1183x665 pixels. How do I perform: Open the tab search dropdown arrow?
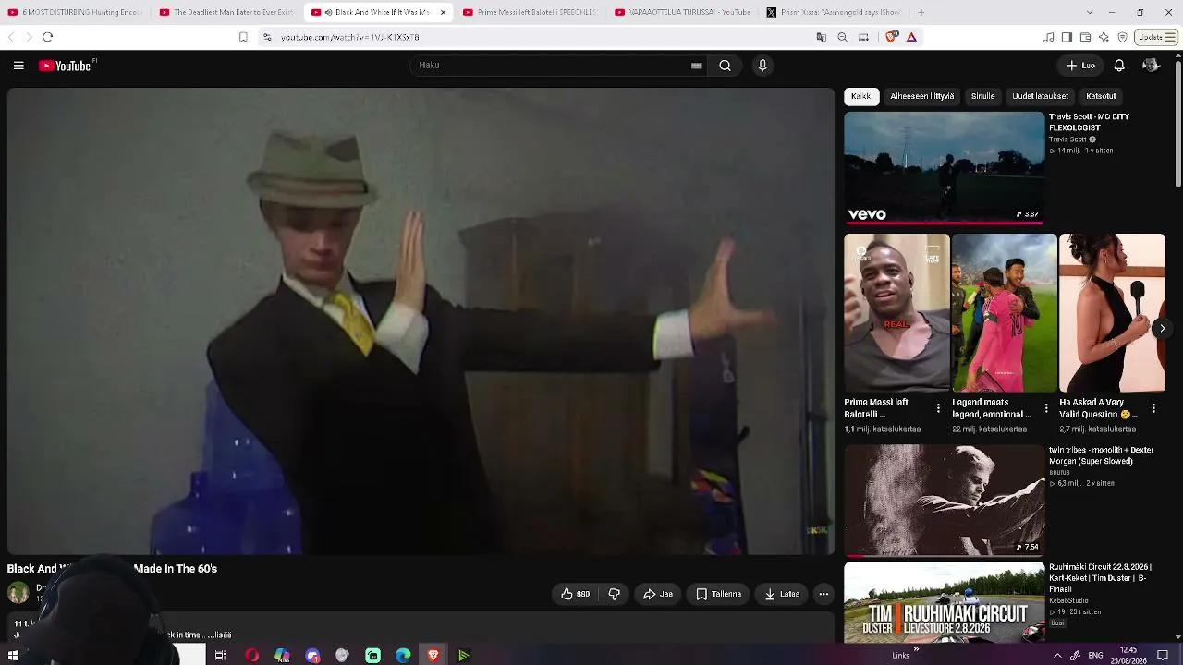pyautogui.click(x=1090, y=12)
